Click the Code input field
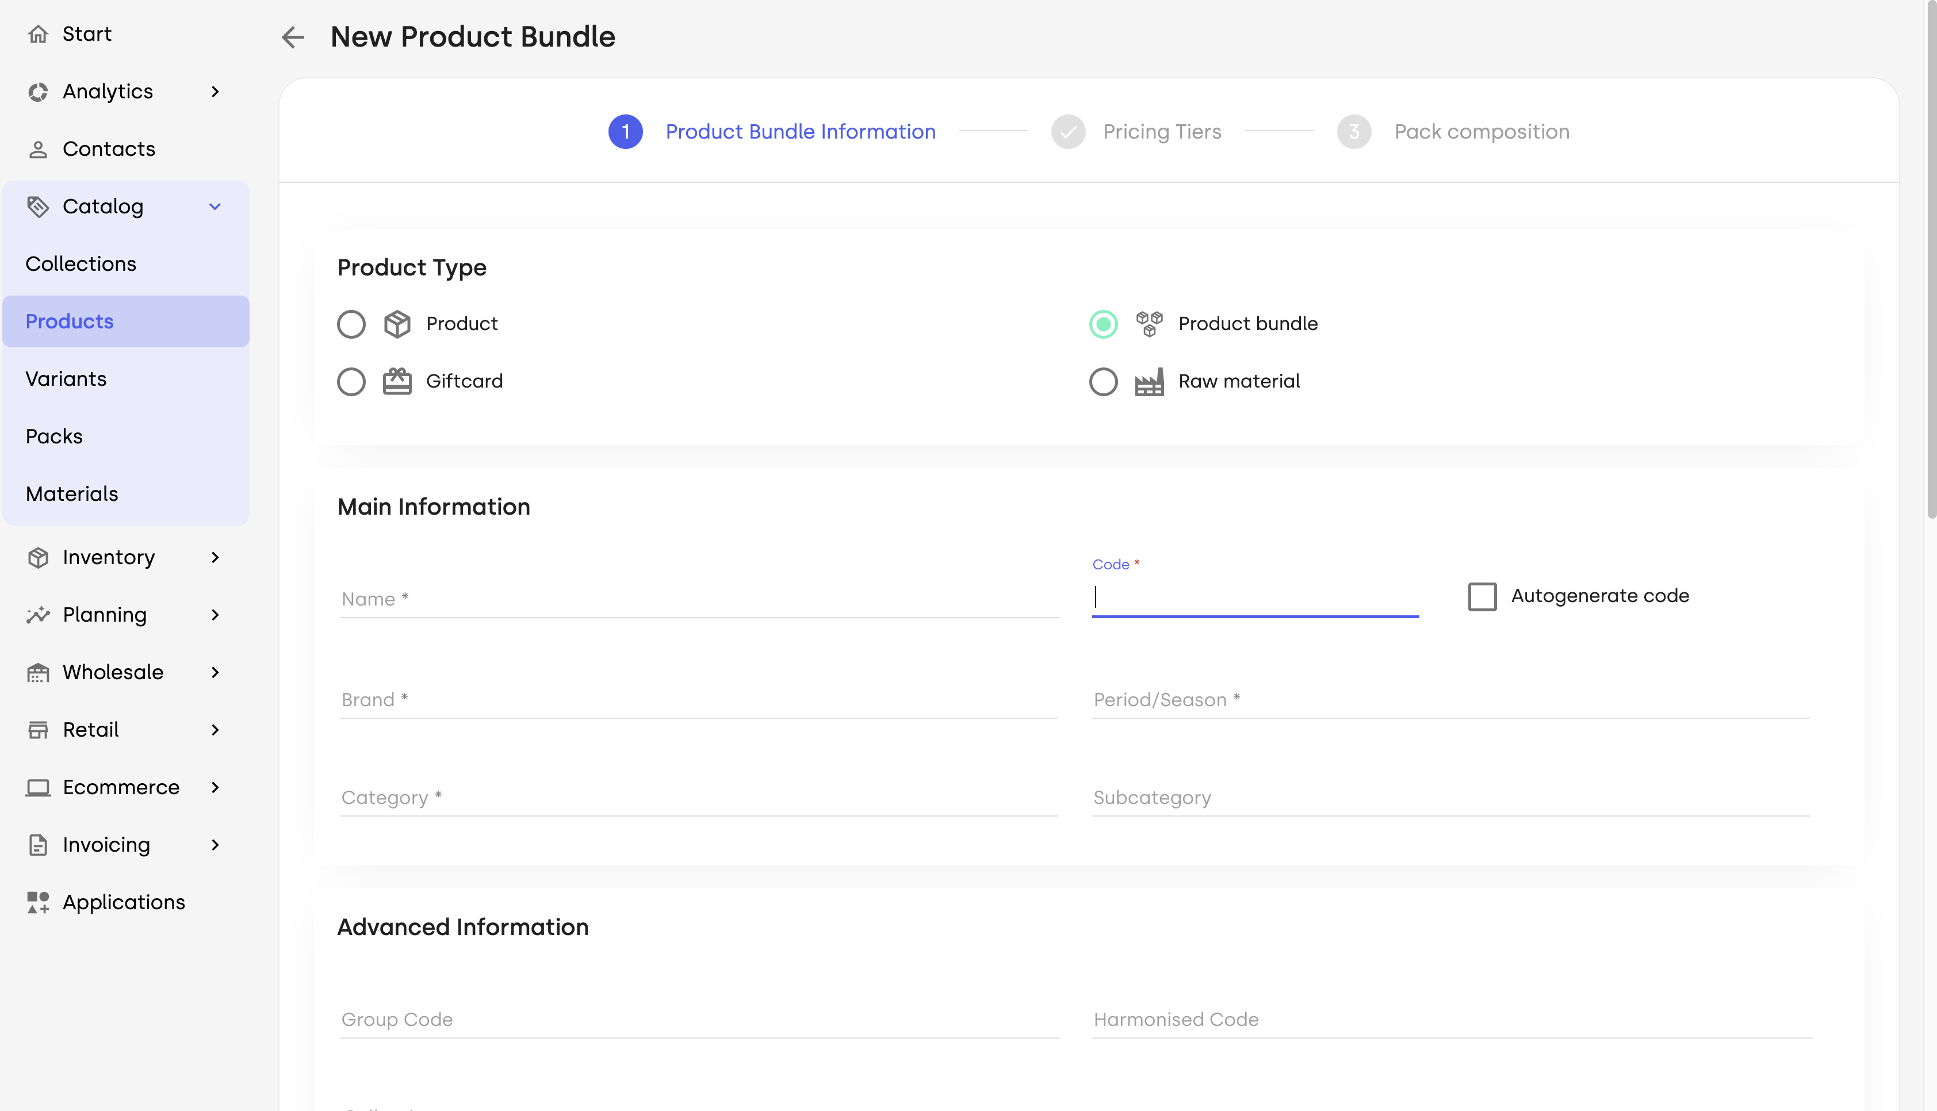The width and height of the screenshot is (1937, 1111). point(1255,597)
